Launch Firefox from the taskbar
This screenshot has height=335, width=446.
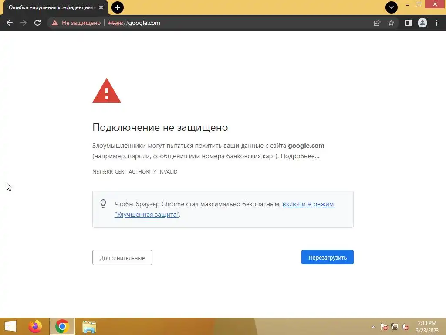click(x=35, y=326)
